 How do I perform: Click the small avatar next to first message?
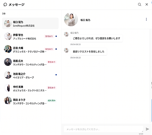(x=67, y=34)
